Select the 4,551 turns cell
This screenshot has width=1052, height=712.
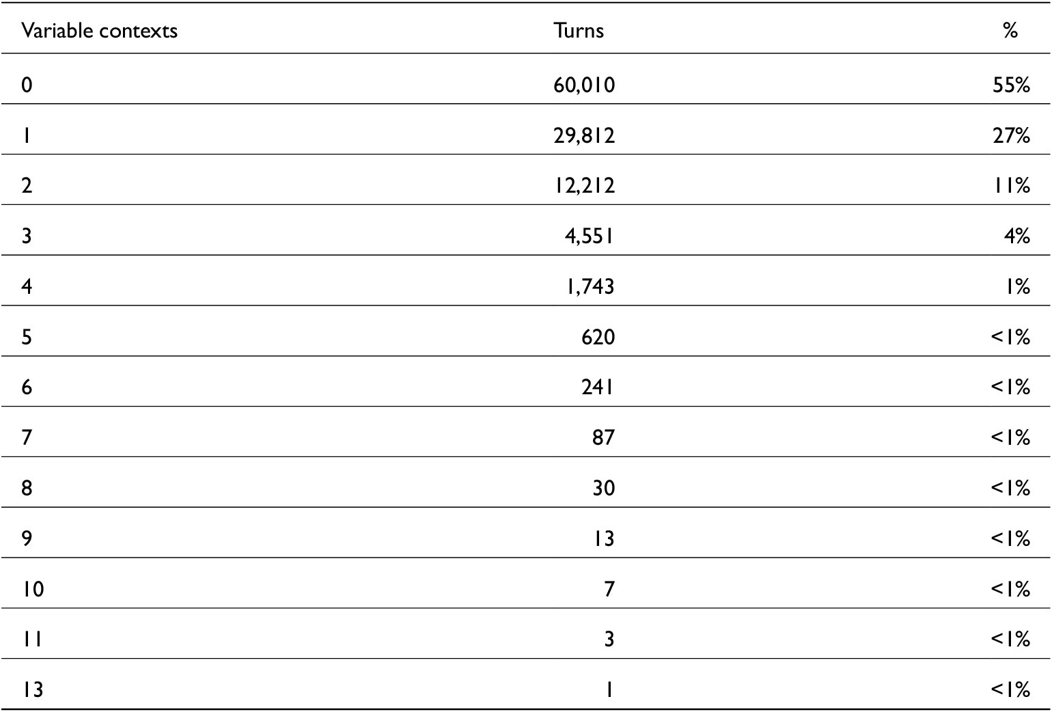click(x=590, y=236)
